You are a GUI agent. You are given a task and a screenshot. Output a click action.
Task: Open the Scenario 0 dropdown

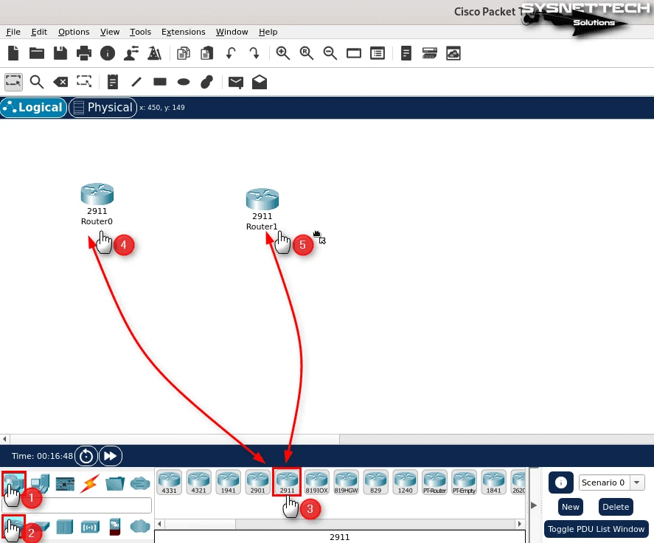pyautogui.click(x=612, y=483)
